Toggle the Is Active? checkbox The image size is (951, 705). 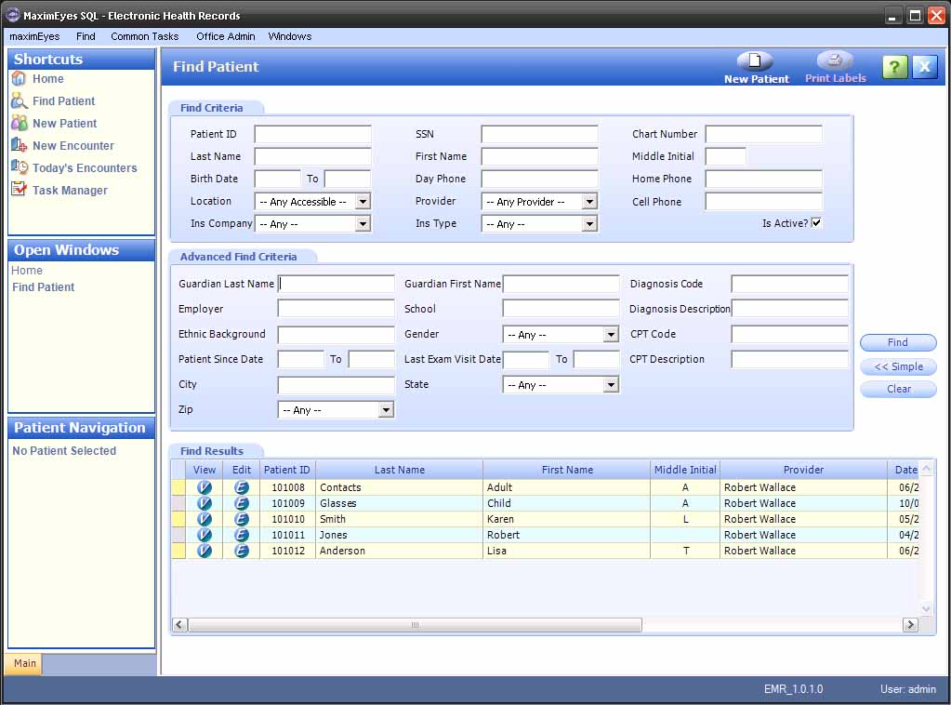816,222
